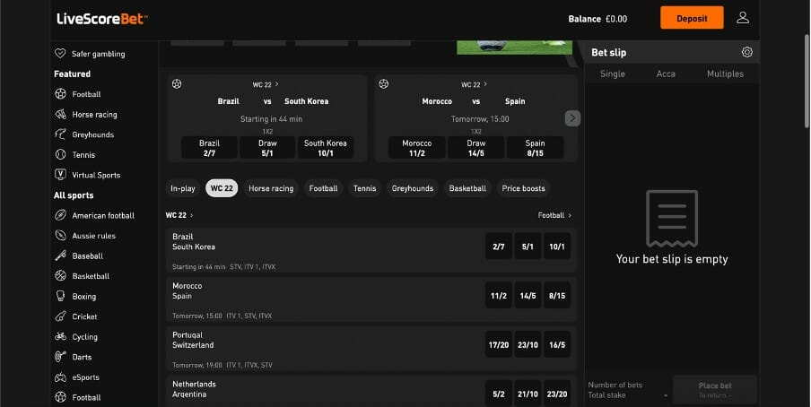Screen dimensions: 811x407
Task: Click the Place bet button
Action: pos(715,390)
